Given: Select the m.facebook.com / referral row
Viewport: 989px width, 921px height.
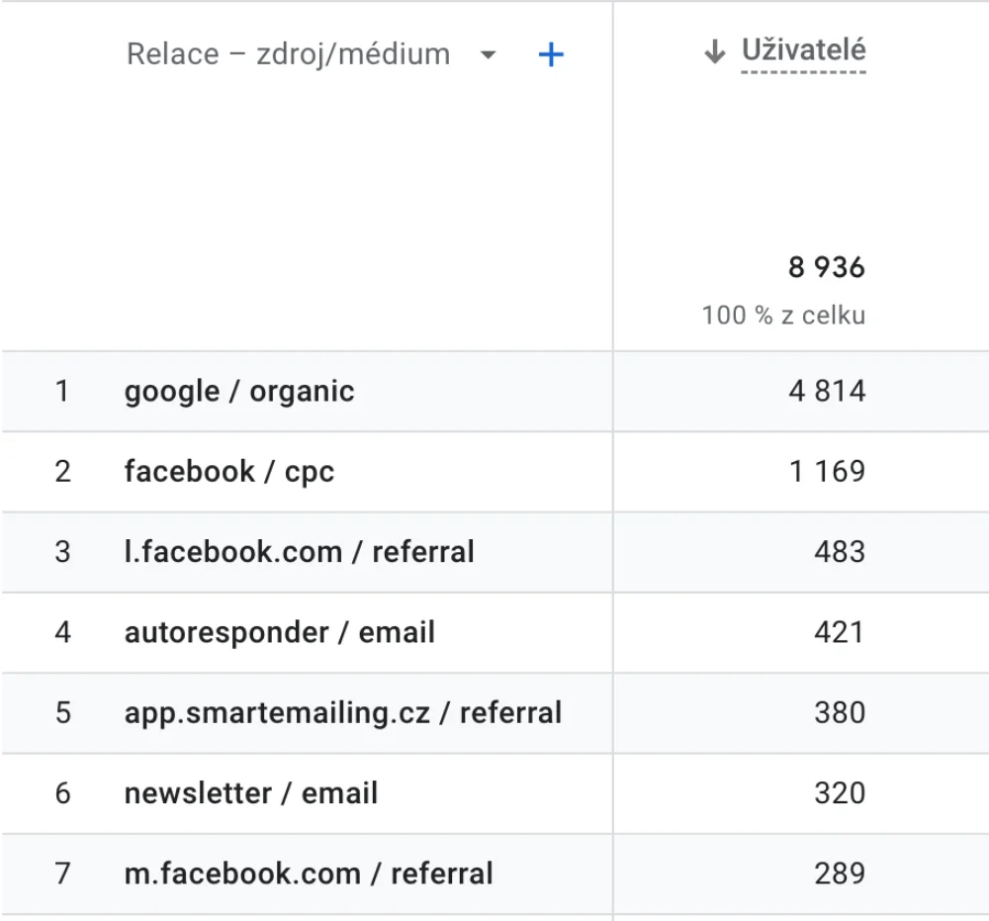Looking at the screenshot, I should (309, 875).
